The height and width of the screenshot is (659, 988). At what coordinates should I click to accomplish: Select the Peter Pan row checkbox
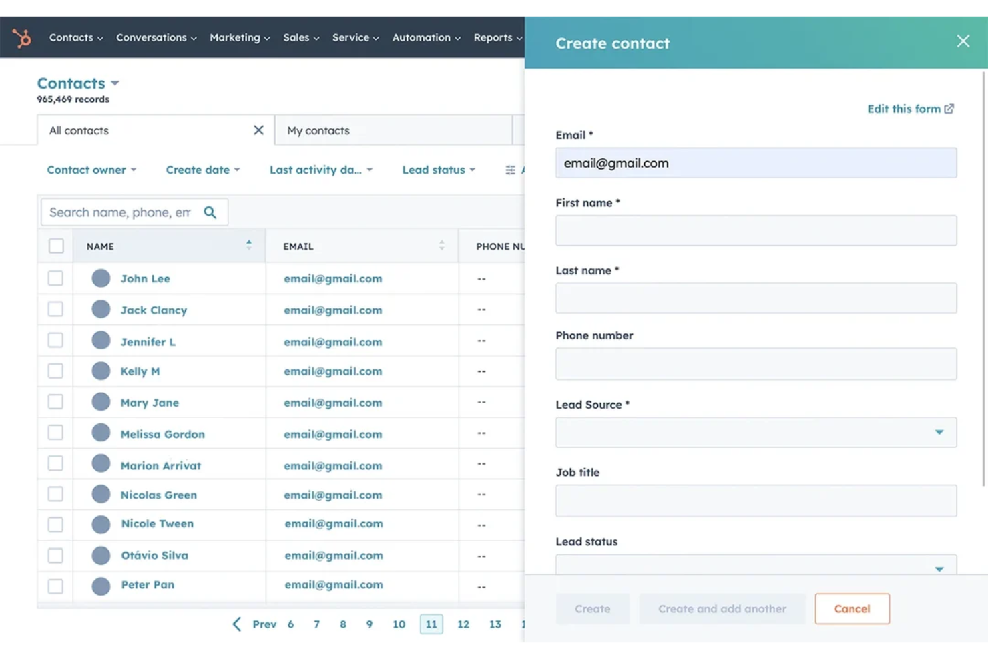(x=55, y=586)
